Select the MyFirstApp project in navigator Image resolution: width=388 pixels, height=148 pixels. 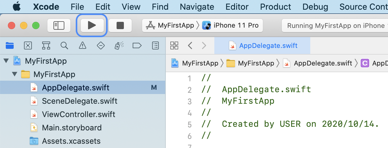(46, 61)
